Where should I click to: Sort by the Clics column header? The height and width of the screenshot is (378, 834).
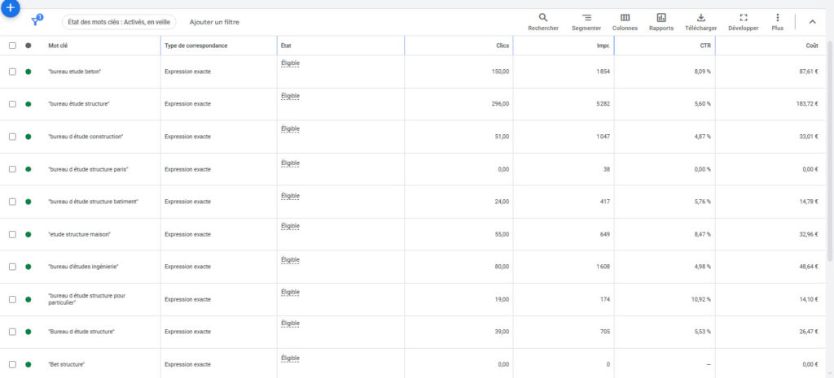pyautogui.click(x=502, y=46)
